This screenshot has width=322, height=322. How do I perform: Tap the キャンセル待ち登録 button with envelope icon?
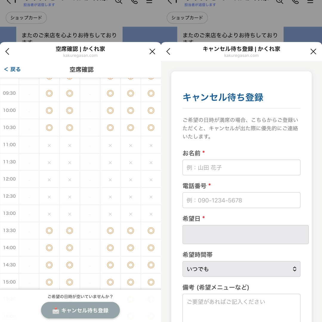pos(80,310)
